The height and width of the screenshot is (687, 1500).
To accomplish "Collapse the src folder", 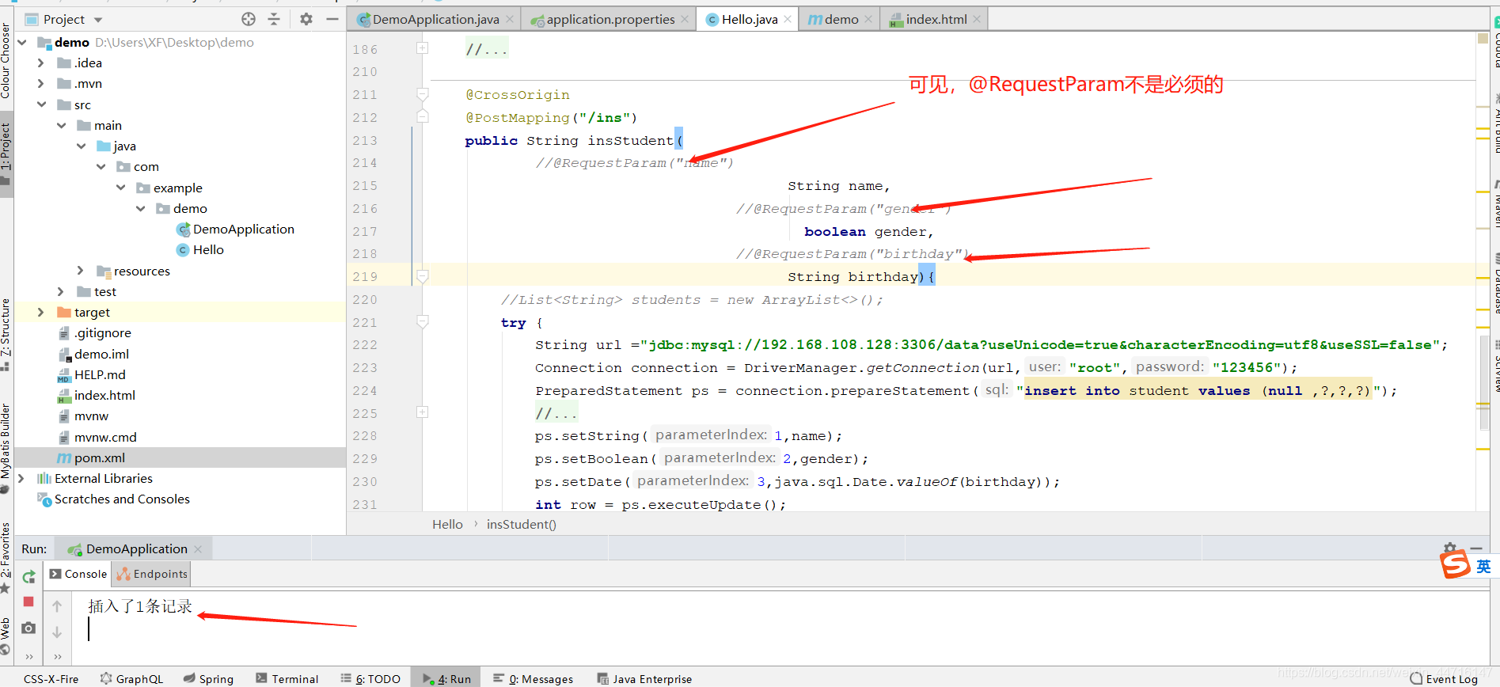I will point(41,104).
